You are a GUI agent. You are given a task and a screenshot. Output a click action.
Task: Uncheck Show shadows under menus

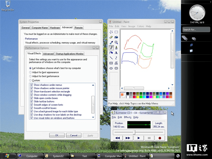point(32,85)
